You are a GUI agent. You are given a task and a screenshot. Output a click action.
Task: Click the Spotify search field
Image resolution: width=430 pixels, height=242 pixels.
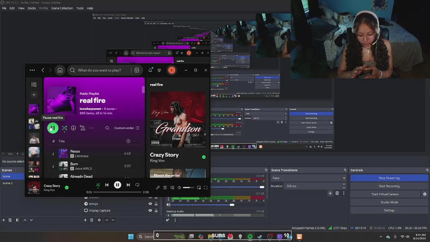tap(104, 70)
